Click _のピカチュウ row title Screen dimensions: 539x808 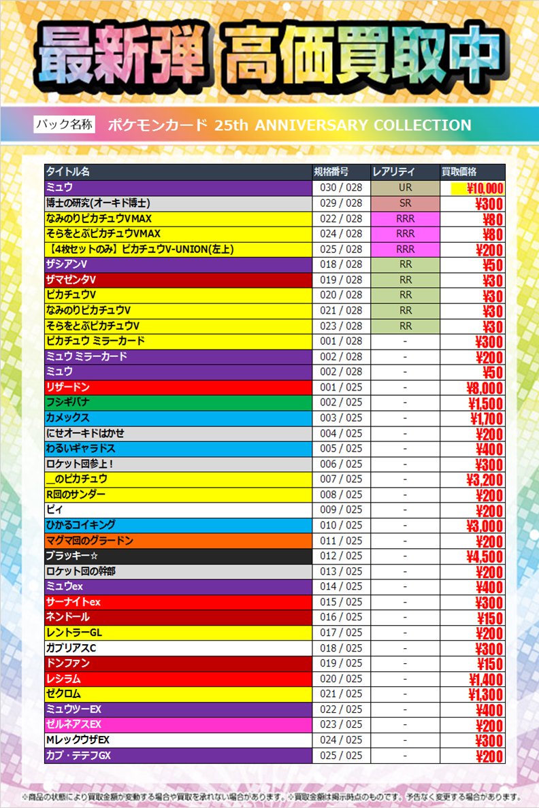coord(178,479)
